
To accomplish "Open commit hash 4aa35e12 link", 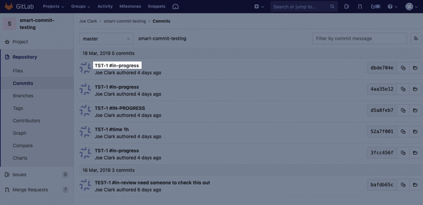I will tap(382, 89).
